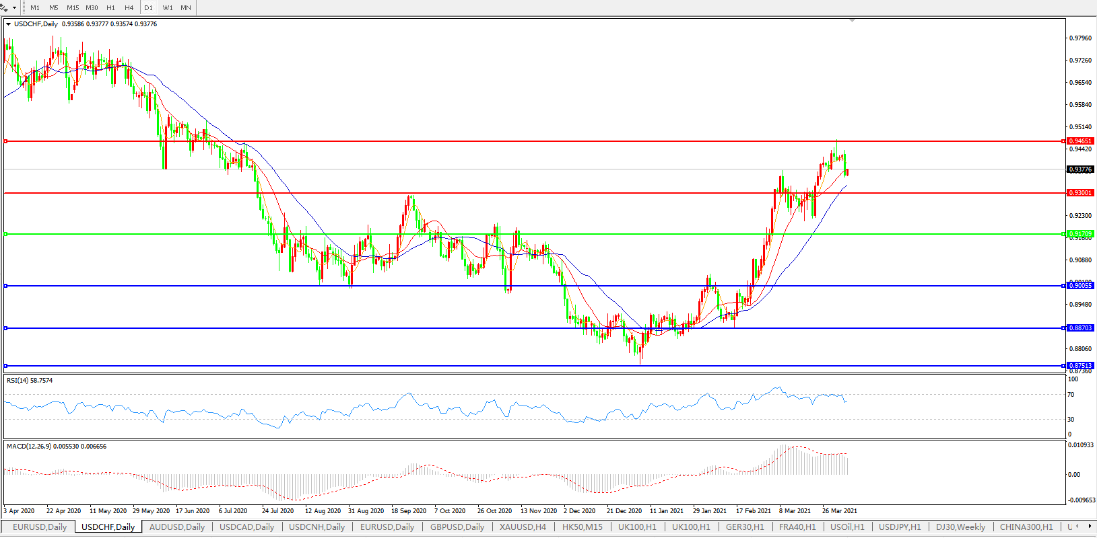Click the 0.93001 red price label
1097x538 pixels.
[1080, 193]
